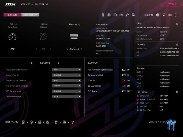Open MSI Driver Utility Installer dropdown
Screen dimensions: 183x137
tap(67, 86)
